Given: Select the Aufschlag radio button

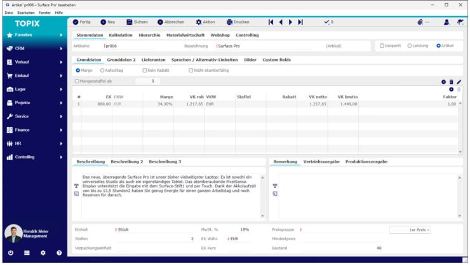Looking at the screenshot, I should pyautogui.click(x=103, y=70).
